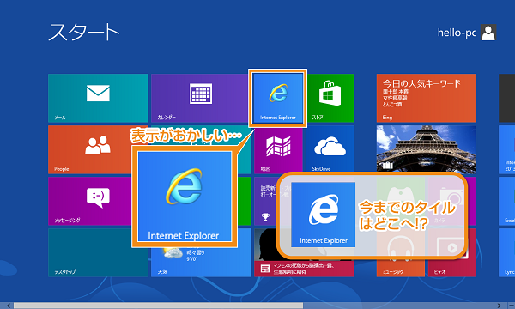Open the Video tile
This screenshot has width=515, height=309.
click(x=452, y=268)
